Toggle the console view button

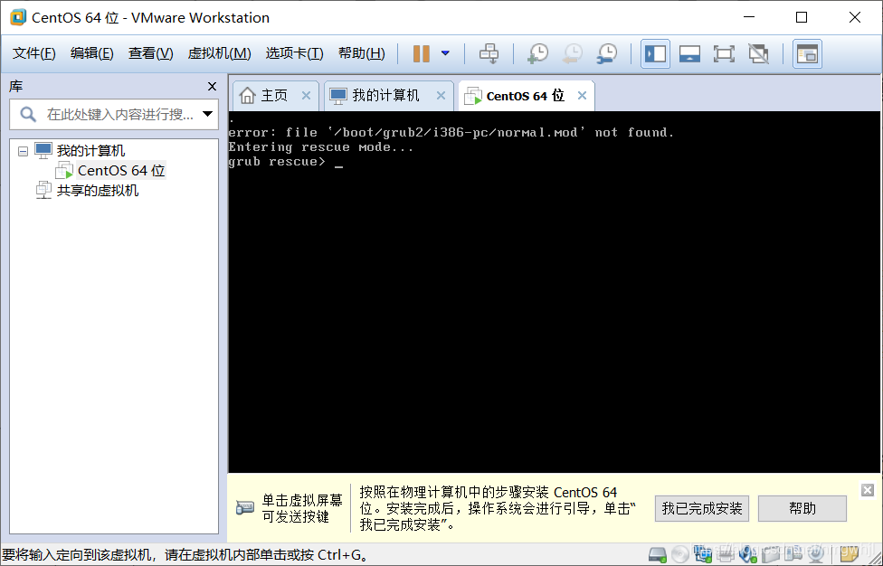tap(808, 54)
